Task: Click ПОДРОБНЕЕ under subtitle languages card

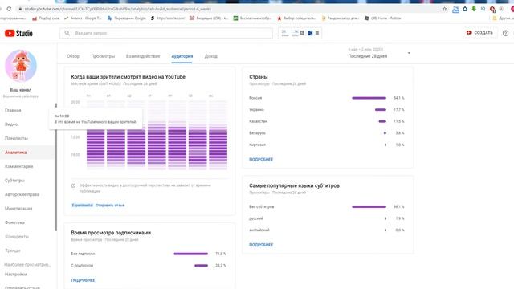Action: pos(261,245)
